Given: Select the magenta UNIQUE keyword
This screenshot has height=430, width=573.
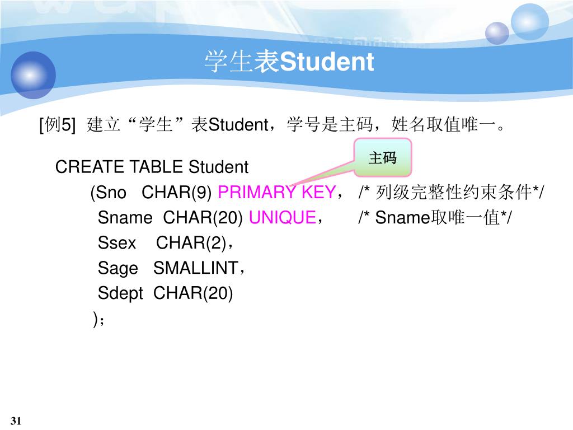Looking at the screenshot, I should pyautogui.click(x=282, y=217).
